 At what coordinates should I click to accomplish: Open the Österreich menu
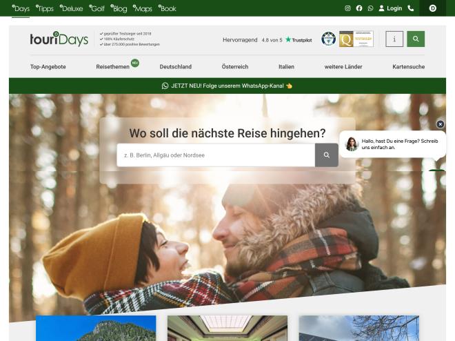pos(235,67)
